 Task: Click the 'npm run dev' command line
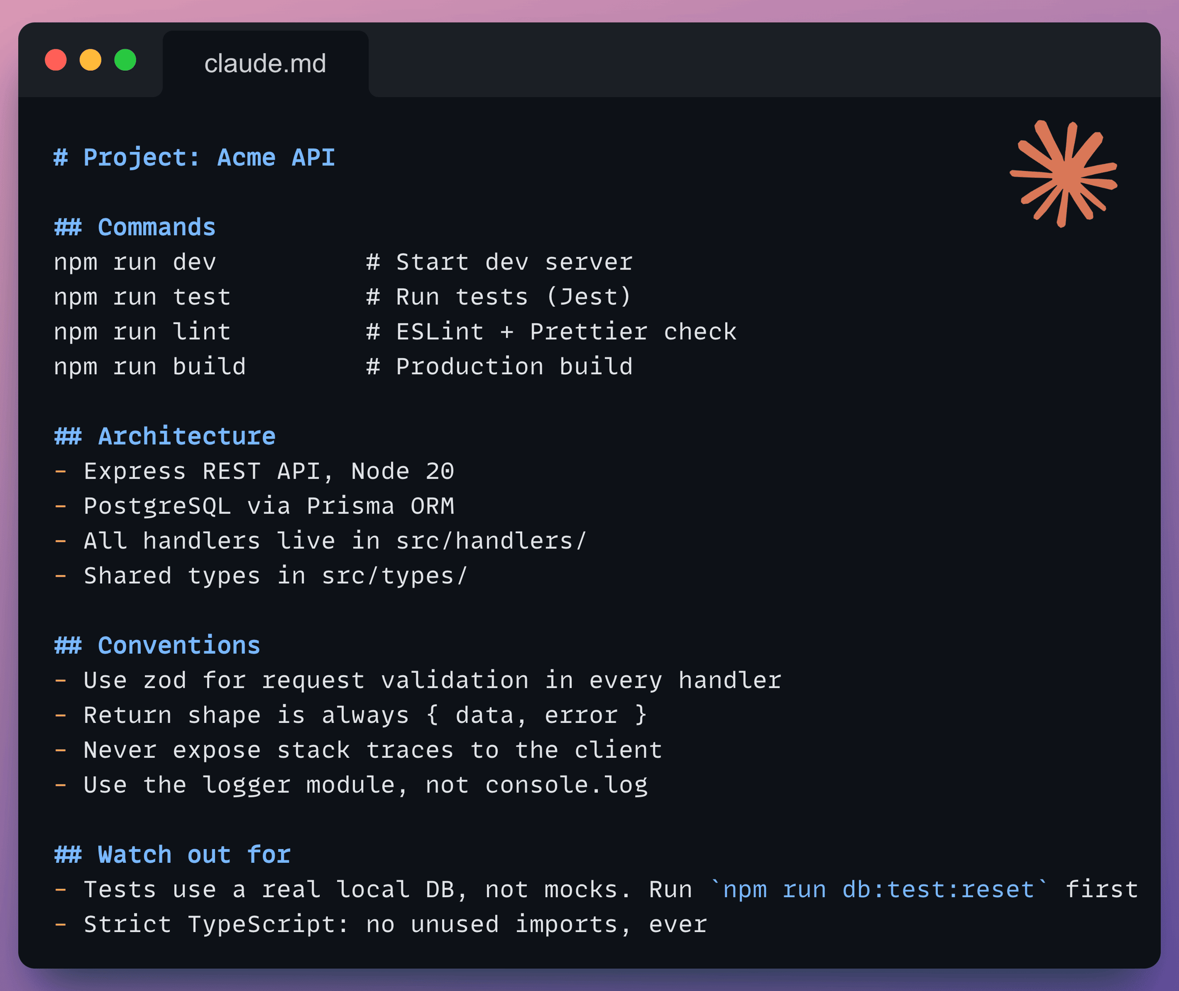tap(135, 262)
